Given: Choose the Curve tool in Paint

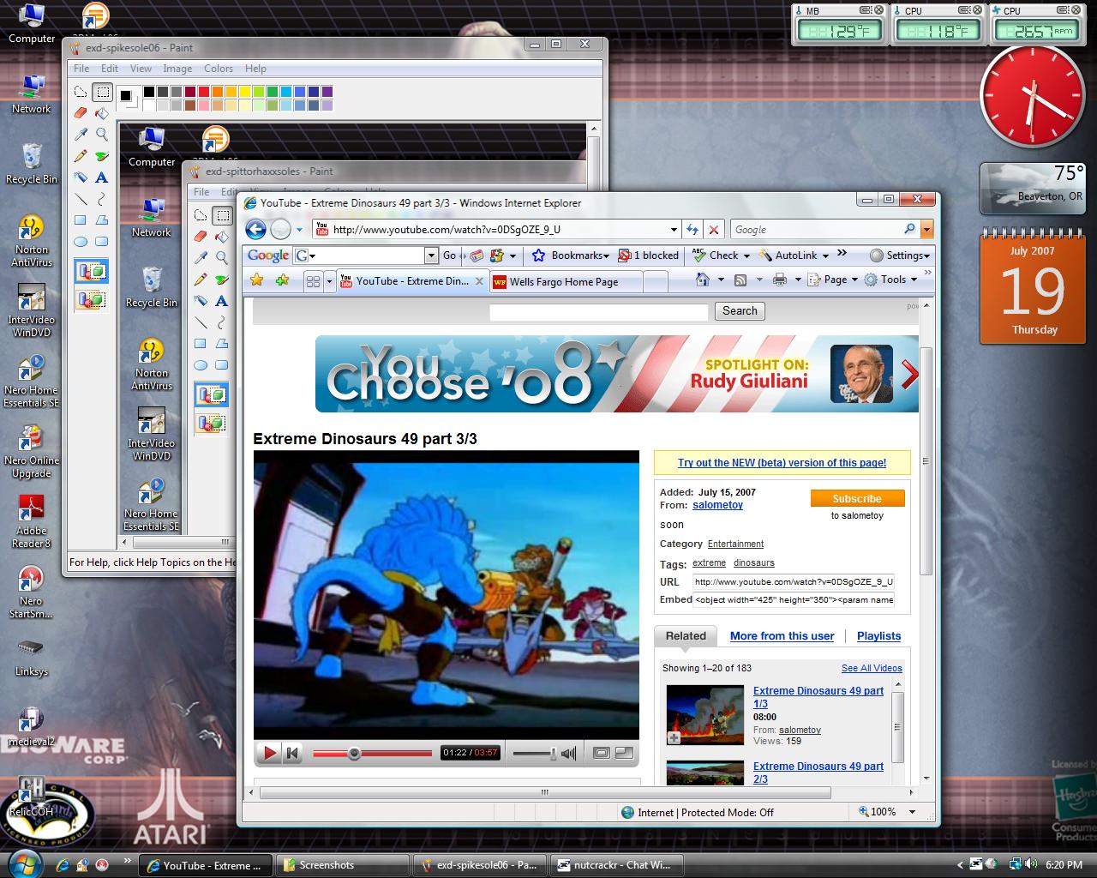Looking at the screenshot, I should click(102, 199).
